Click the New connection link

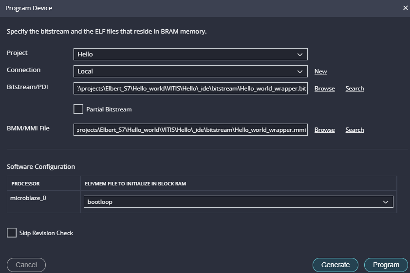tap(320, 72)
